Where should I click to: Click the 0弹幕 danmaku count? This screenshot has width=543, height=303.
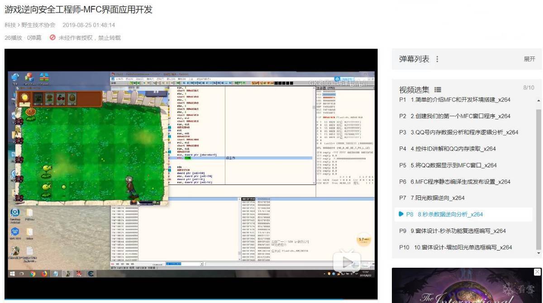click(x=34, y=38)
